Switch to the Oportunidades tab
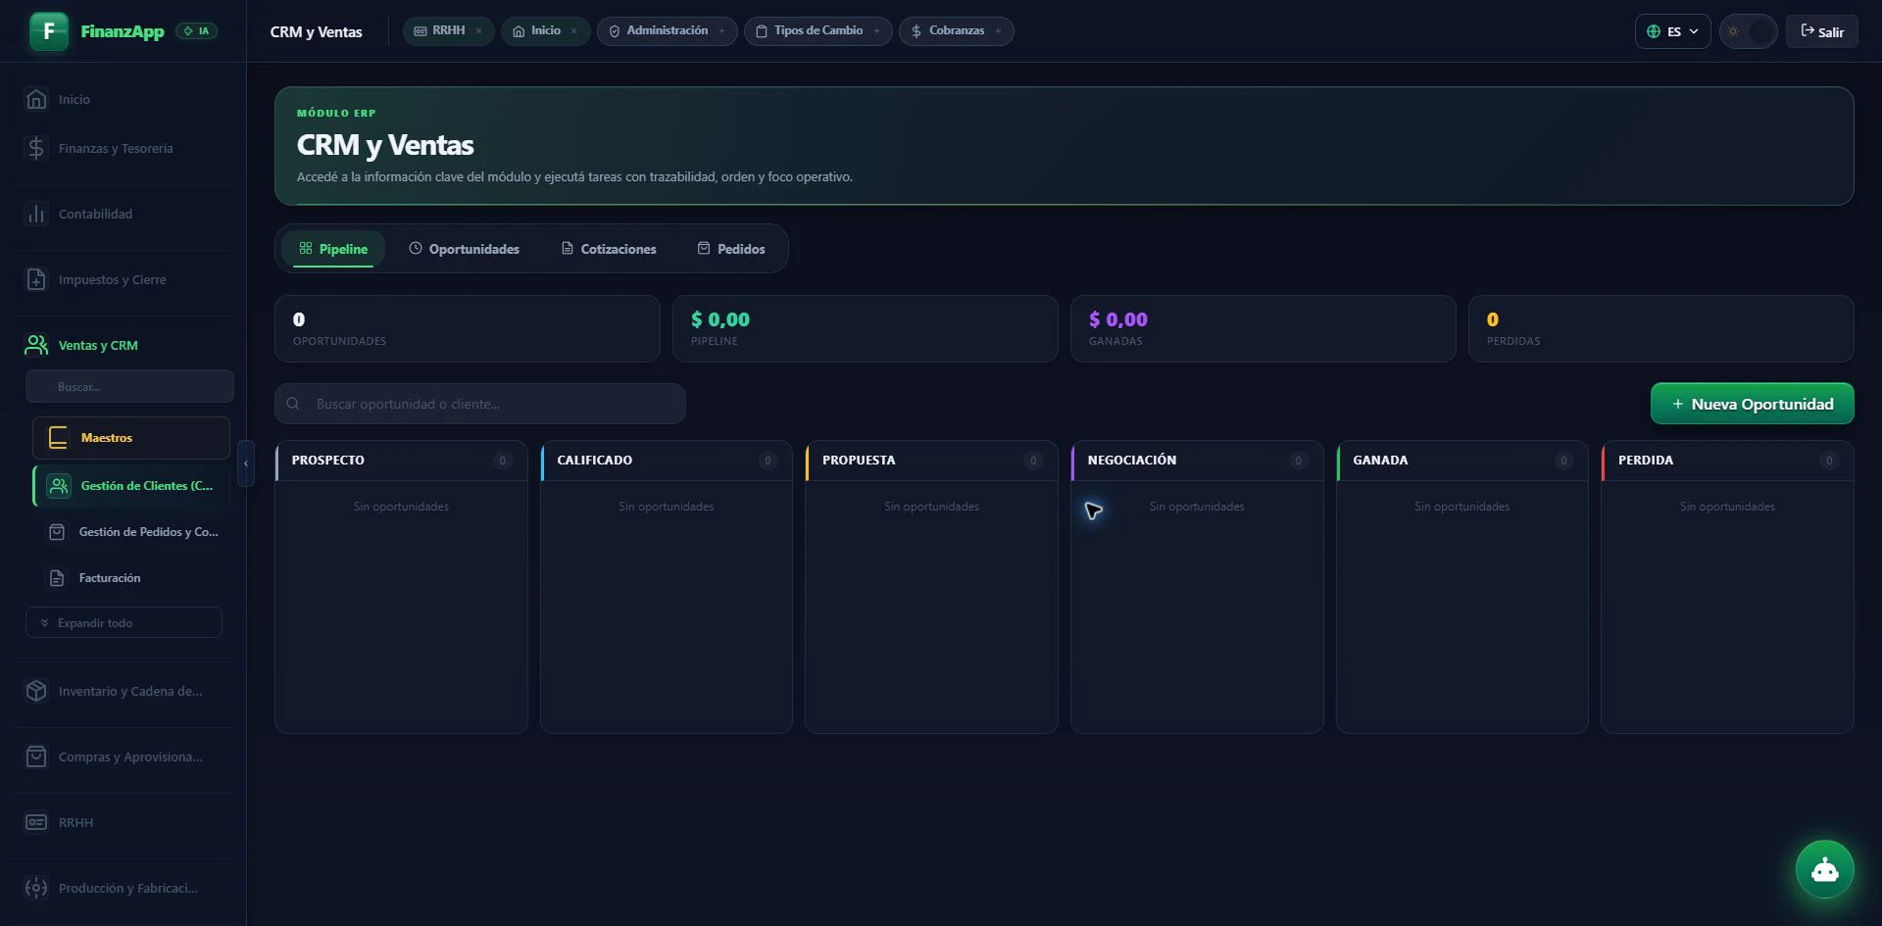 [464, 249]
